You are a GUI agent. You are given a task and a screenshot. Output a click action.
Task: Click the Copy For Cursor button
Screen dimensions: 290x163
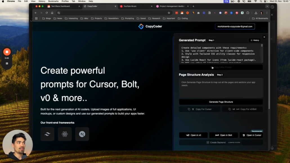200,109
